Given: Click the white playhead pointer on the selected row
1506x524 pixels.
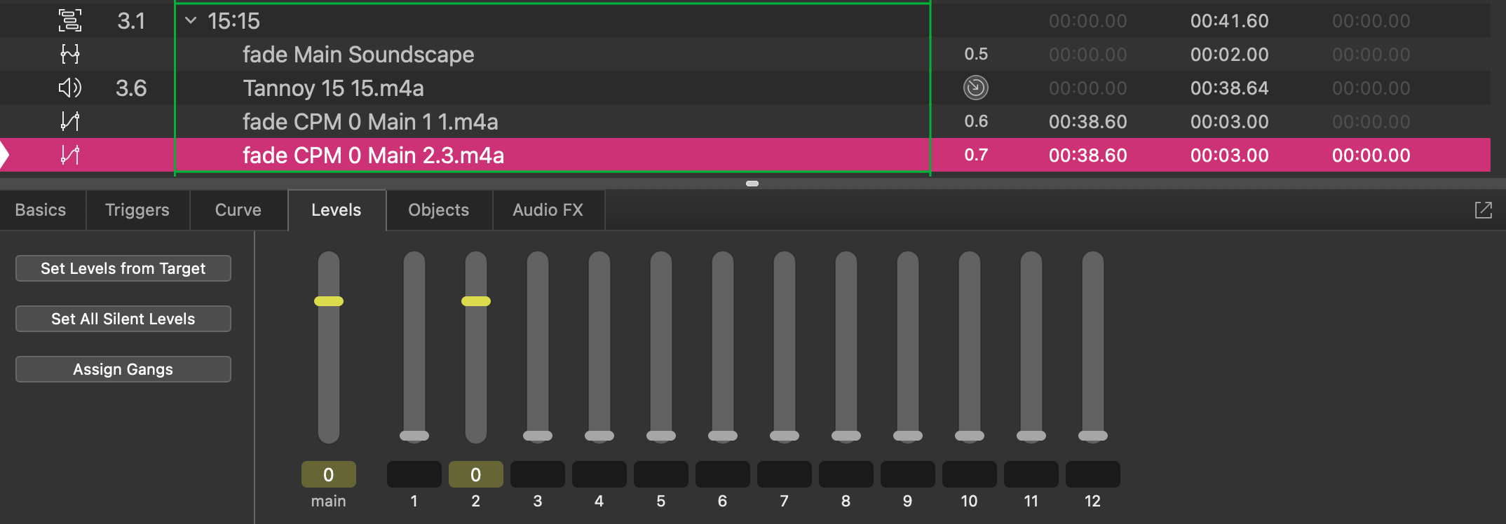Looking at the screenshot, I should click(4, 156).
